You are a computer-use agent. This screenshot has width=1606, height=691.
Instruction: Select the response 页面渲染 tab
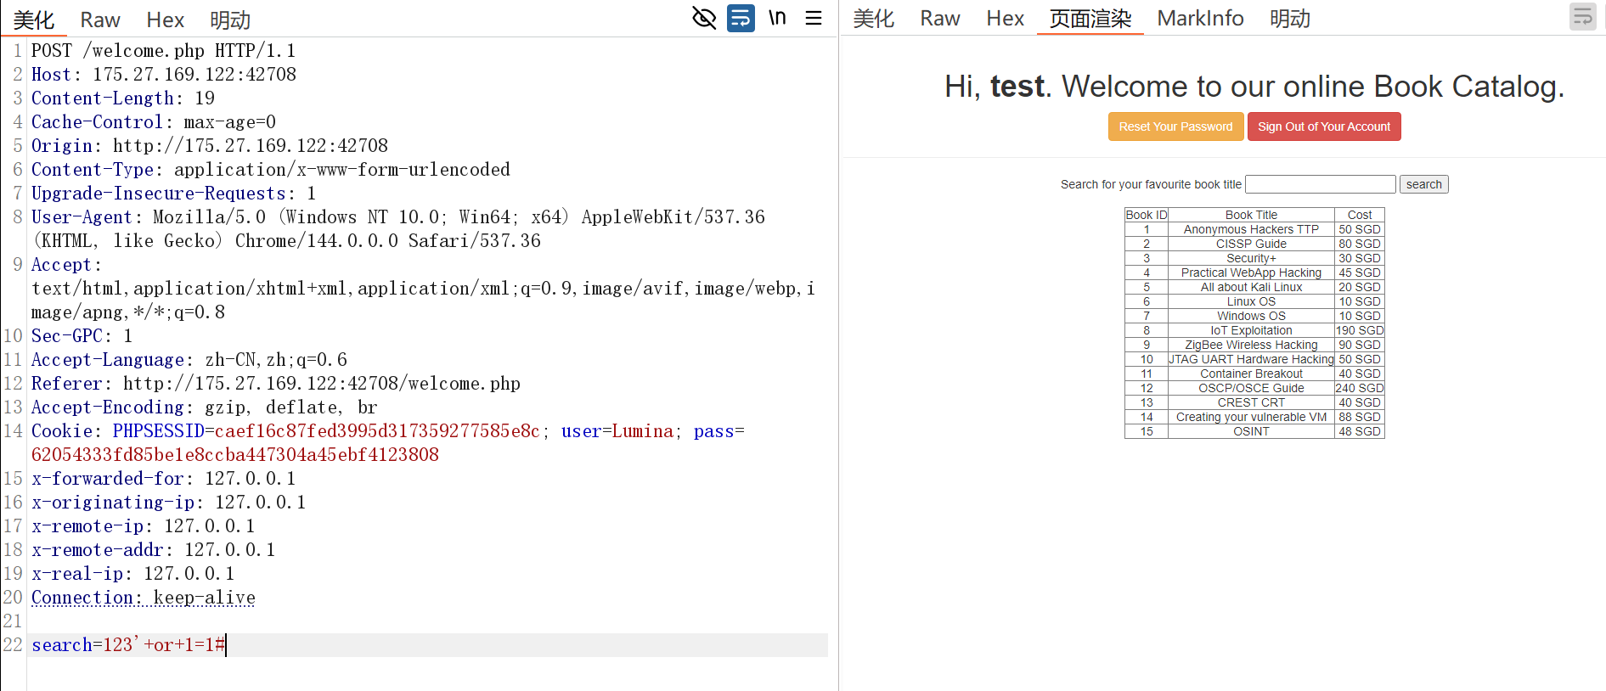pyautogui.click(x=1090, y=18)
